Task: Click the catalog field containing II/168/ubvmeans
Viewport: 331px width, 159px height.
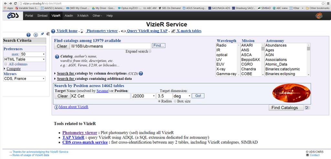Action: coord(111,46)
